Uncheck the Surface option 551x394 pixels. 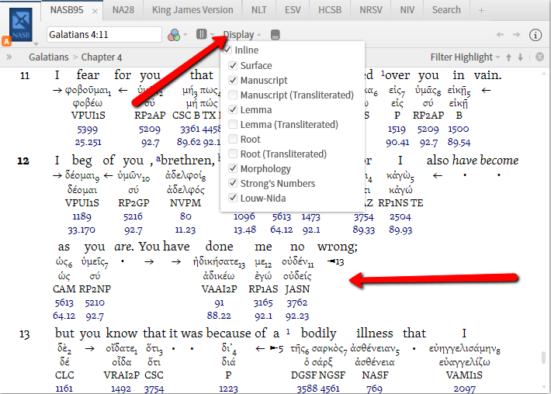(x=233, y=65)
